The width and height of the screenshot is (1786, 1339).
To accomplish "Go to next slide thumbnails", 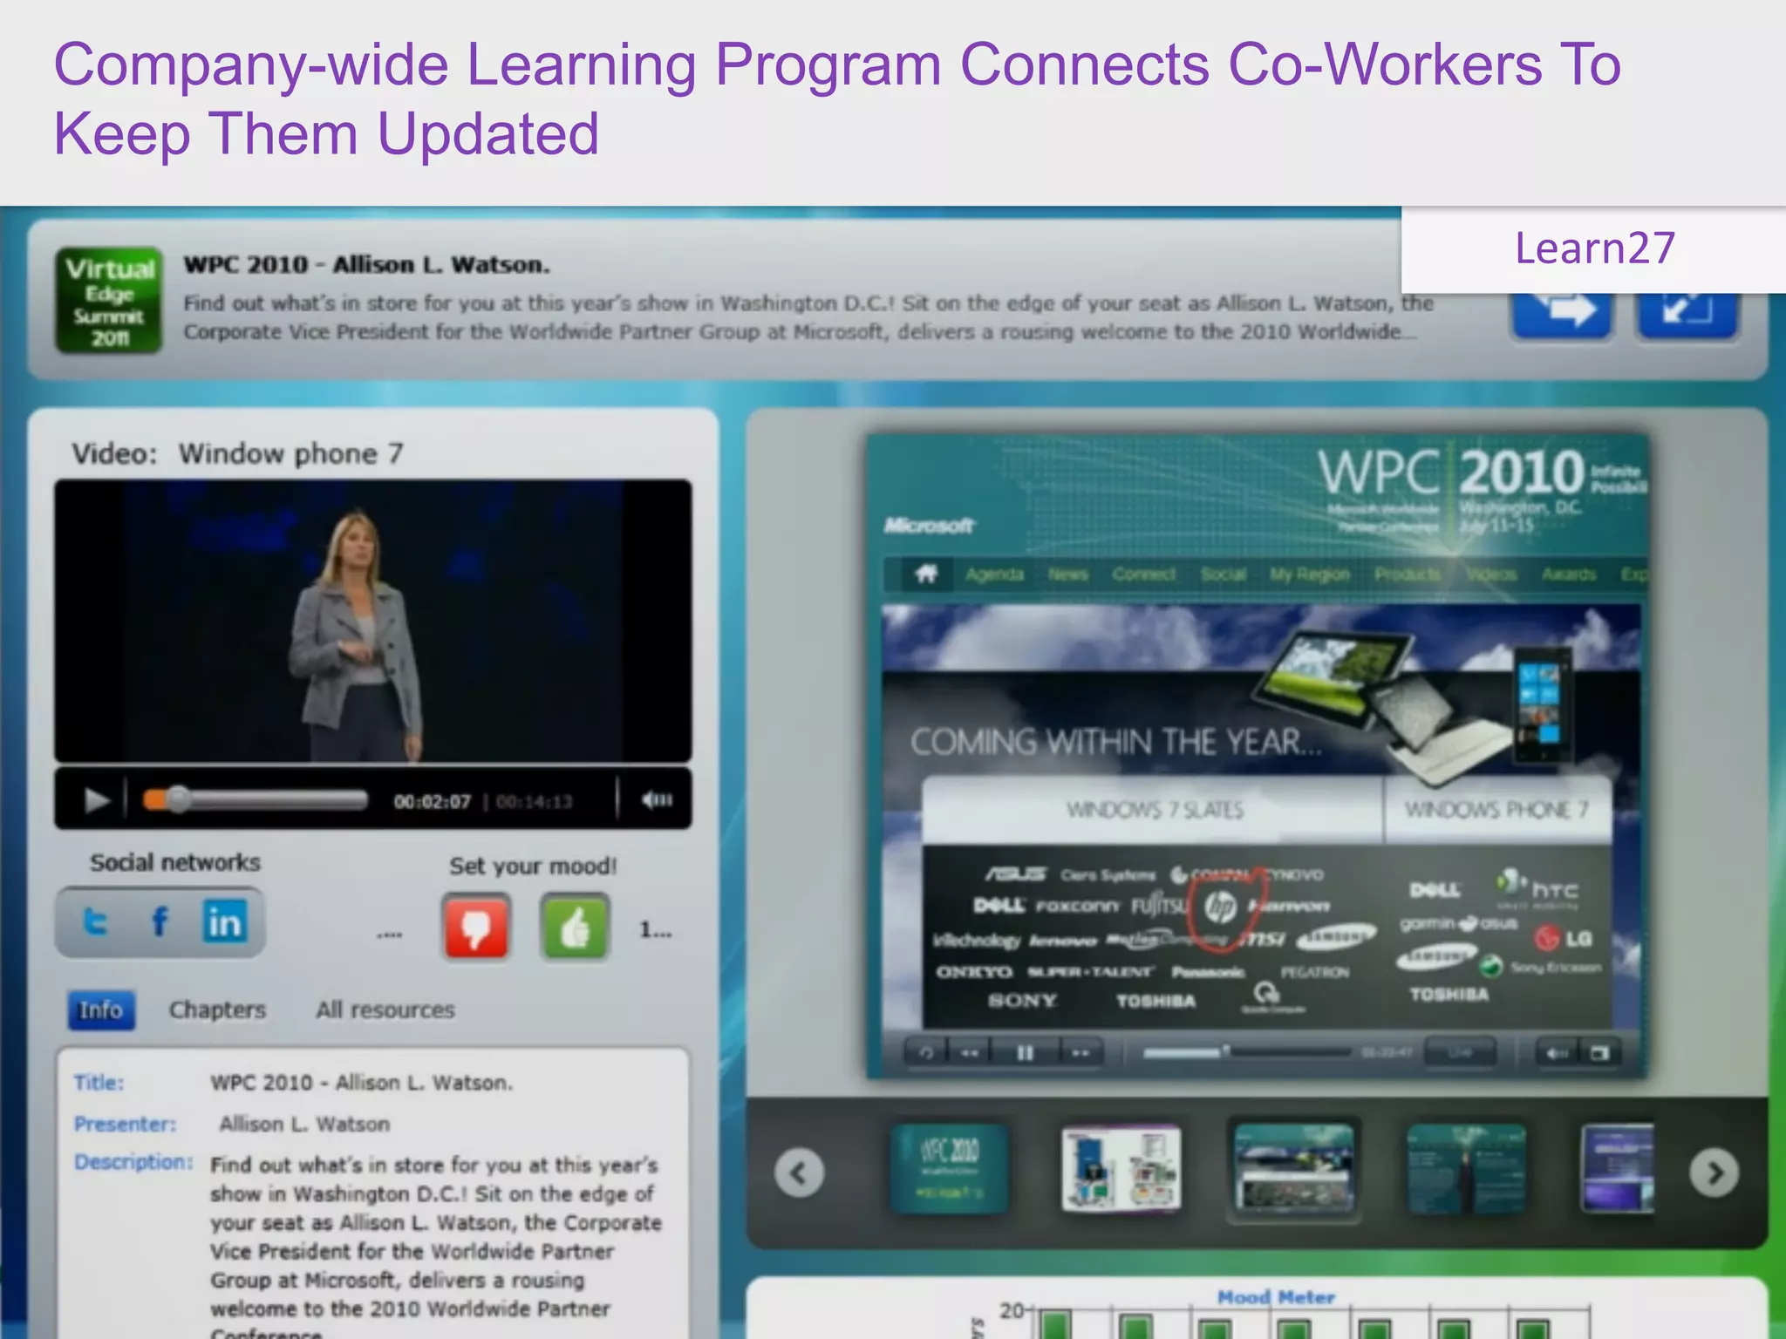I will click(x=1714, y=1172).
